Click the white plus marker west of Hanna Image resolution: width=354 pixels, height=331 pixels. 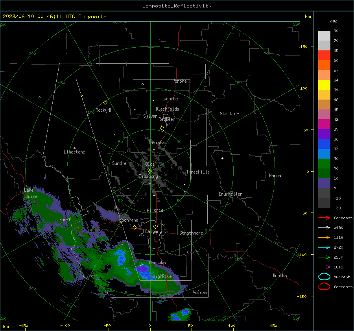222,158
